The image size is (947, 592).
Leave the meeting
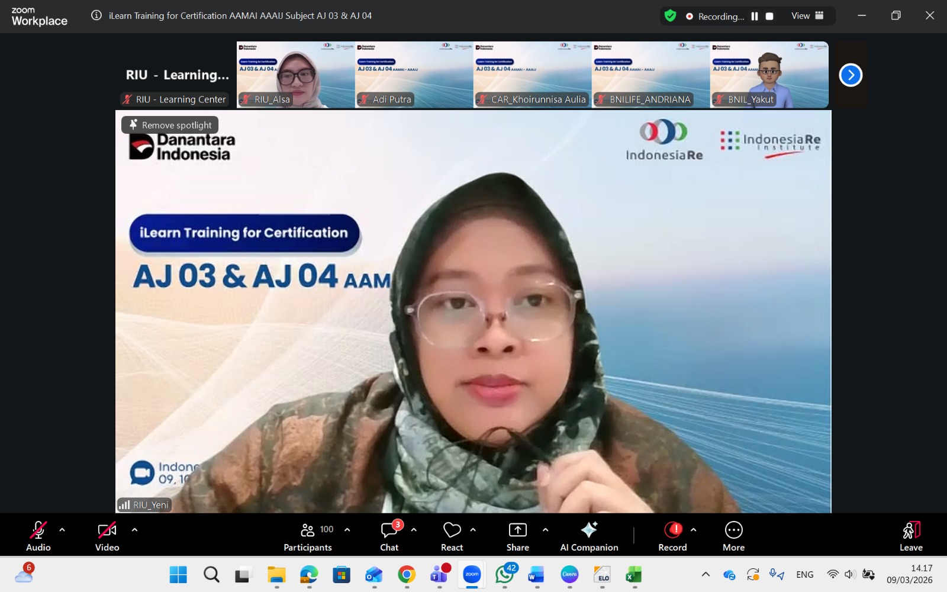click(x=911, y=536)
